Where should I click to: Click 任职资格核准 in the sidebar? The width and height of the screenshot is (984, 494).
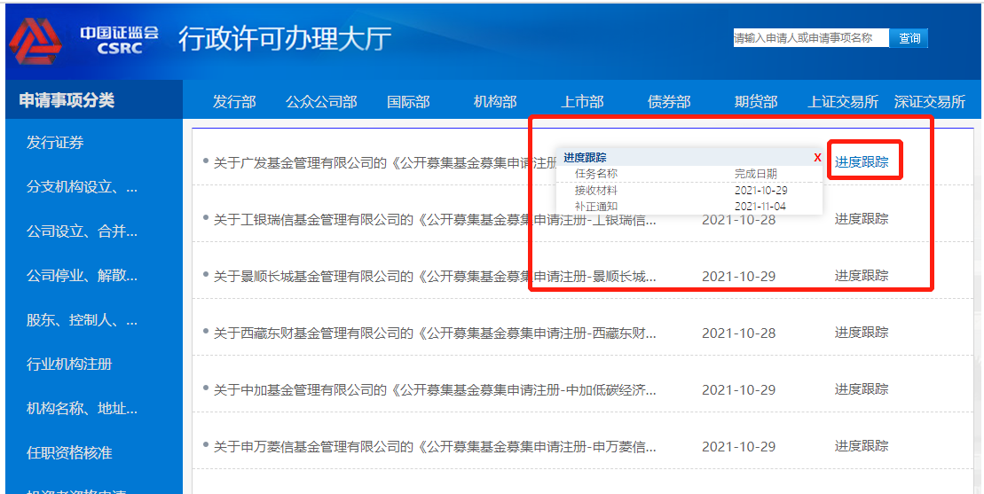69,452
